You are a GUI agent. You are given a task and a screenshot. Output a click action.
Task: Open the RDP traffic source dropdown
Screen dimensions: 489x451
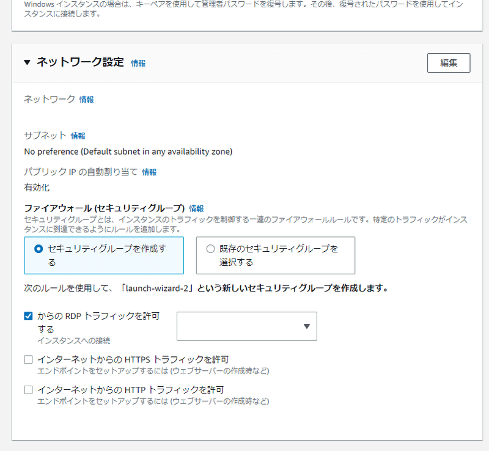tap(247, 326)
